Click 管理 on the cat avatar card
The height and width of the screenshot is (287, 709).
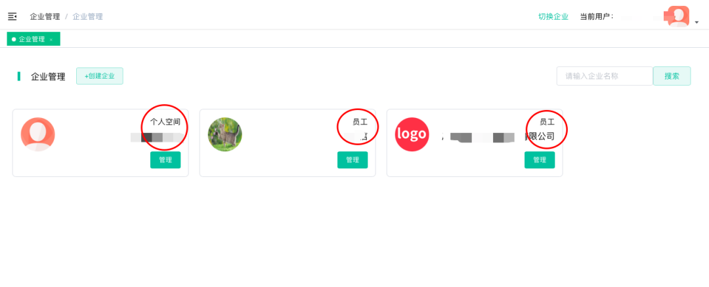[353, 160]
